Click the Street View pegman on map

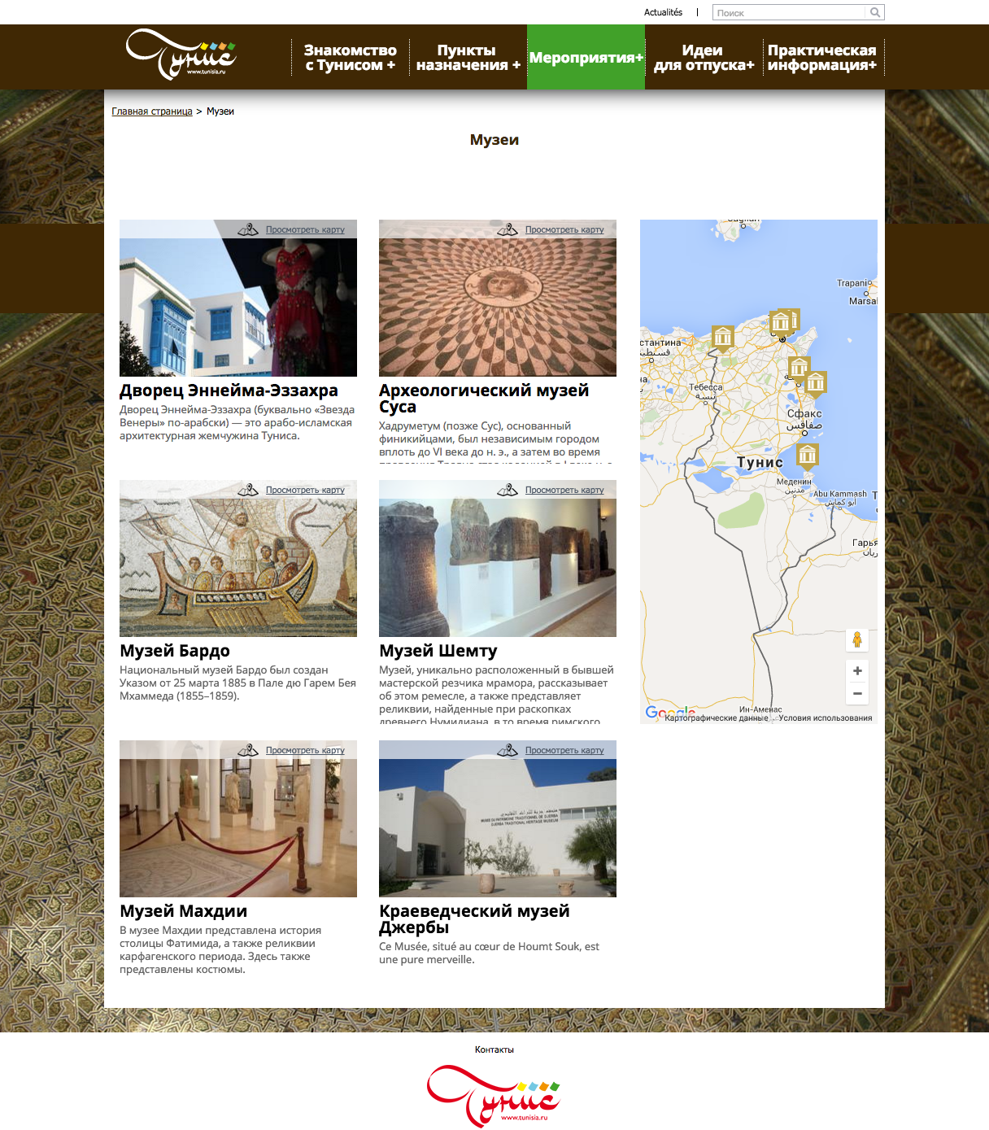(856, 640)
